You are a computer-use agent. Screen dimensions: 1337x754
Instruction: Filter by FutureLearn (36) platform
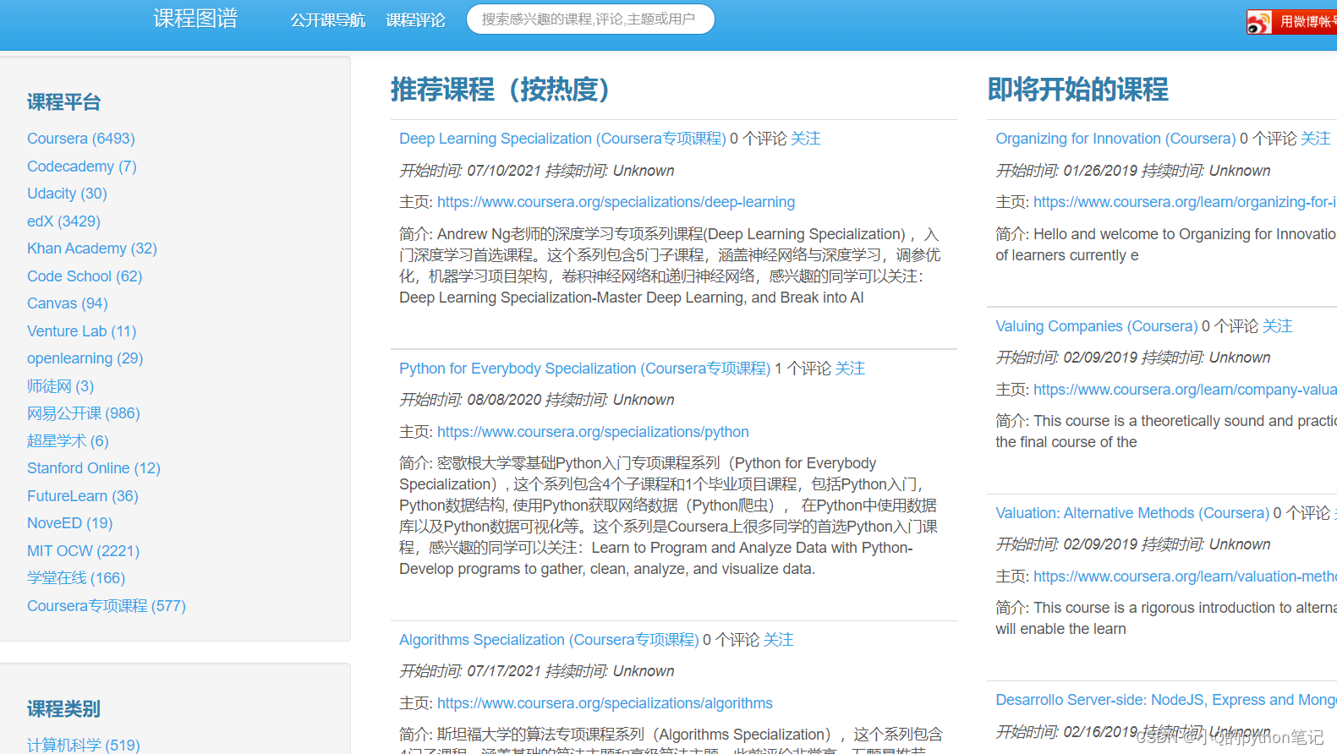pos(83,496)
